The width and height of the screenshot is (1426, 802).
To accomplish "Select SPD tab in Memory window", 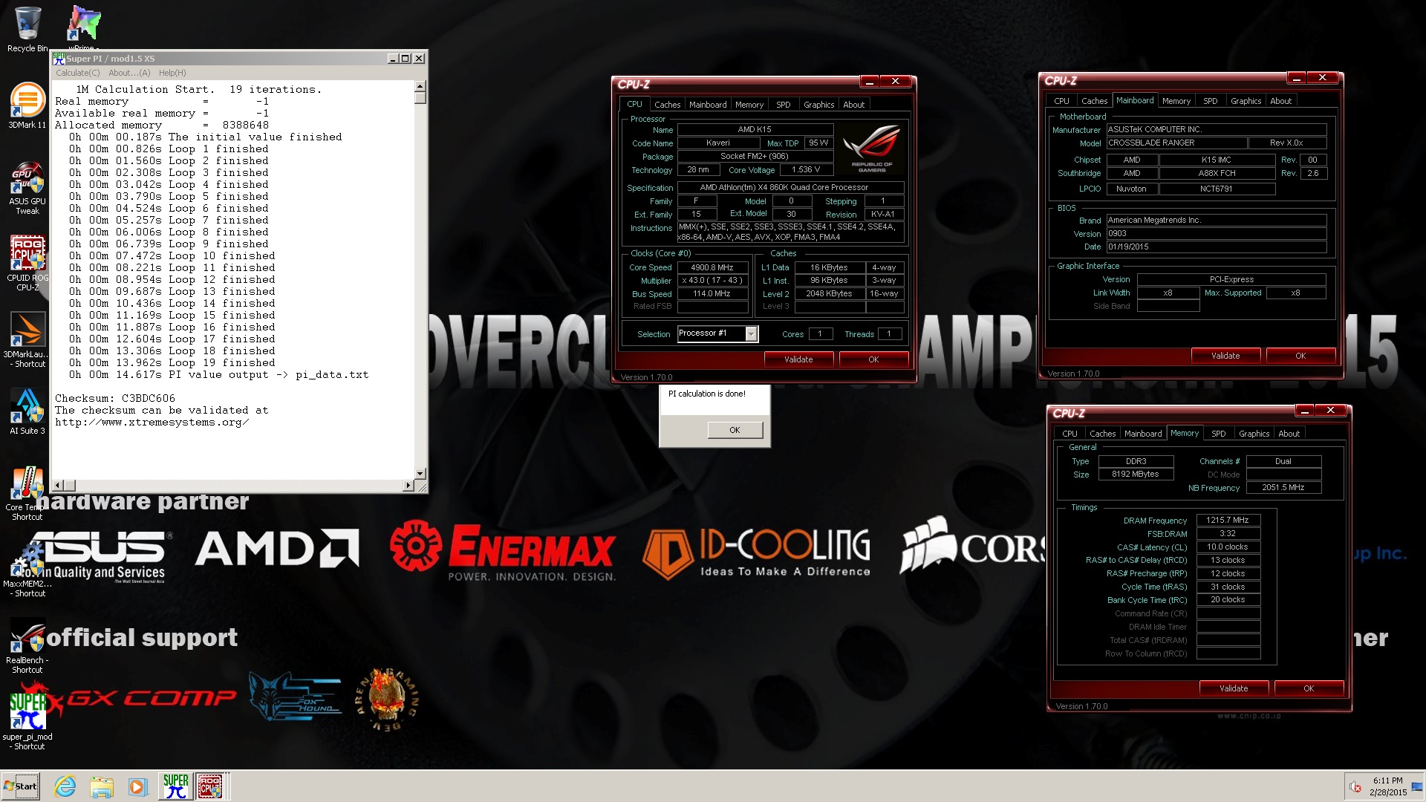I will click(x=1218, y=434).
